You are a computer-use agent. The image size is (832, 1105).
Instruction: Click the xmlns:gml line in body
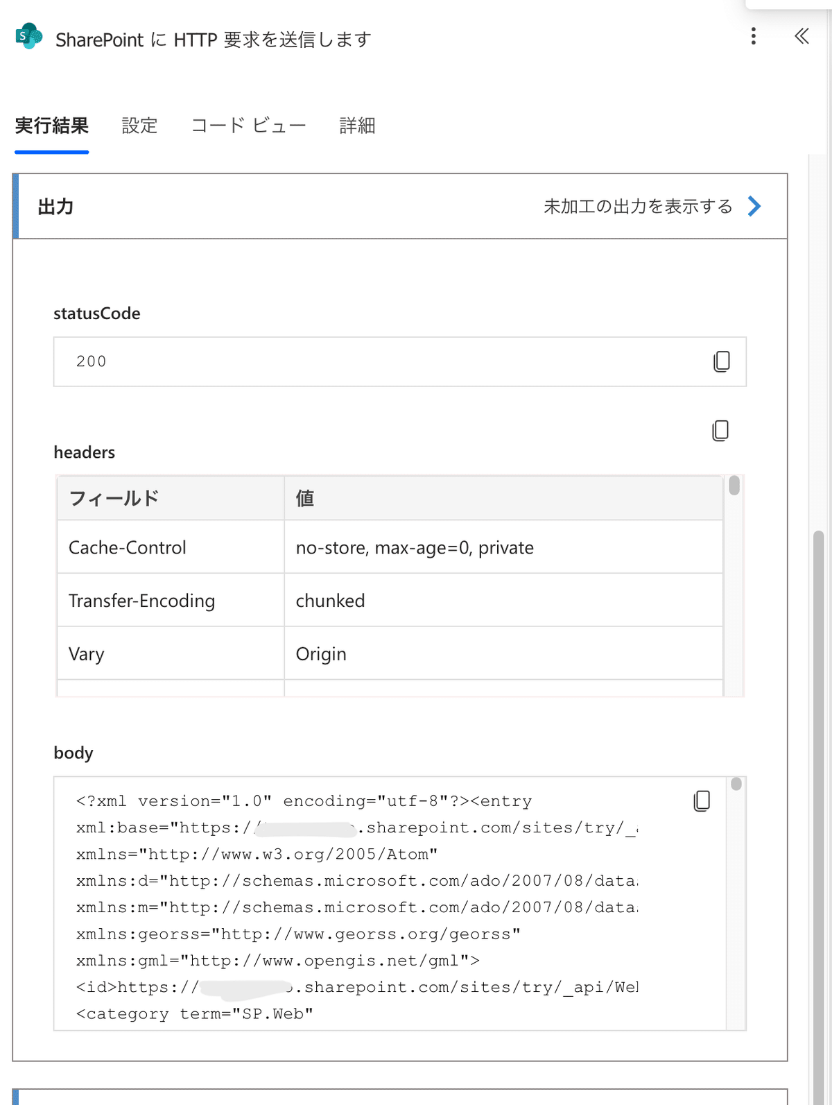click(278, 961)
